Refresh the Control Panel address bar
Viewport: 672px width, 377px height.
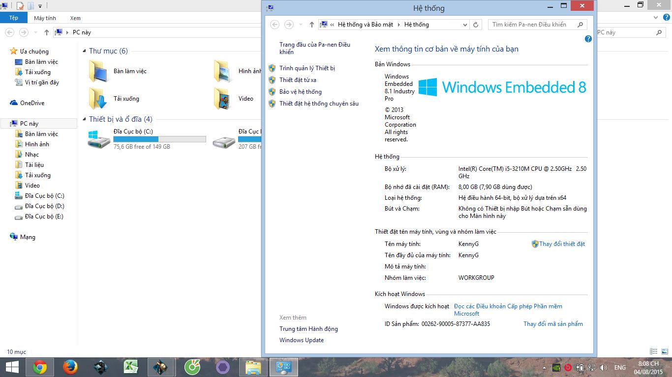(476, 25)
